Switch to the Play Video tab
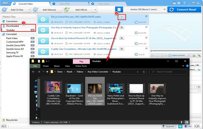The image size is (203, 129). [104, 4]
